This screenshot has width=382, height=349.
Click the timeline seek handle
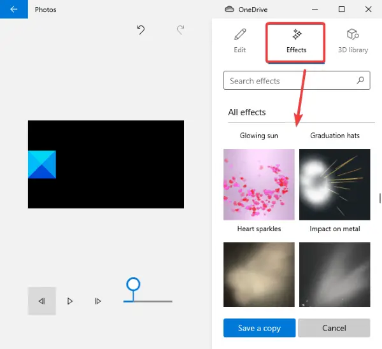click(x=133, y=284)
